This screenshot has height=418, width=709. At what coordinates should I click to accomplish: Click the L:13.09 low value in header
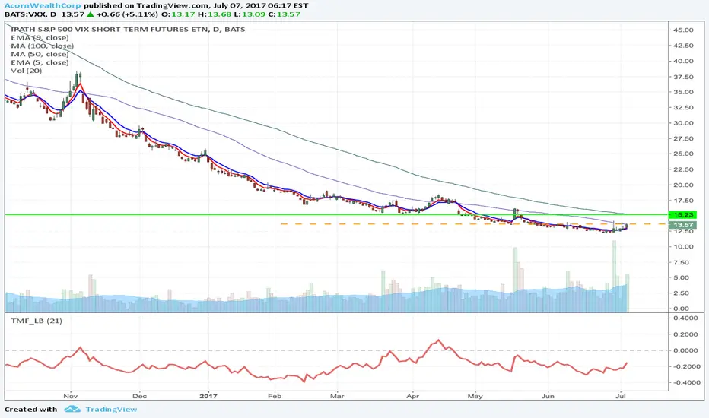click(x=250, y=14)
